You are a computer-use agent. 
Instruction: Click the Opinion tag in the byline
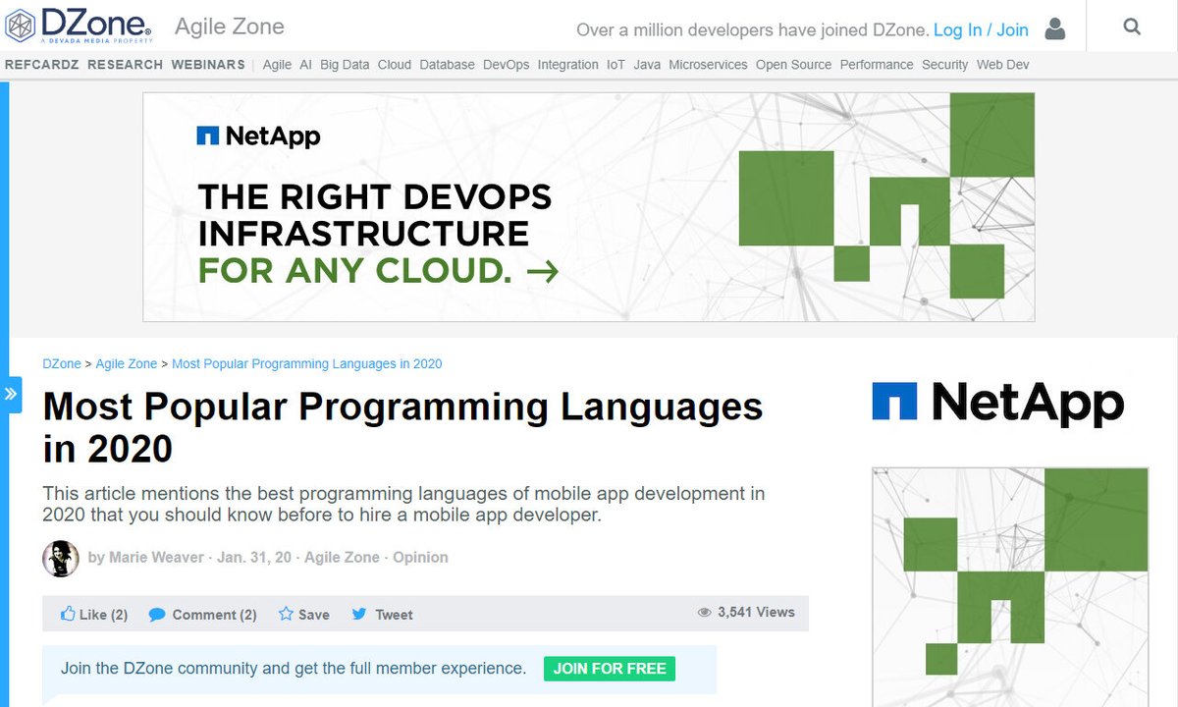point(420,557)
